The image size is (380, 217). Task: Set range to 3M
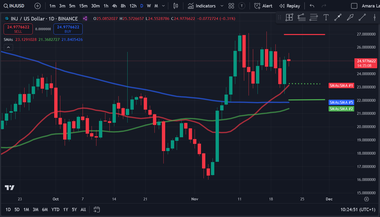click(36, 210)
